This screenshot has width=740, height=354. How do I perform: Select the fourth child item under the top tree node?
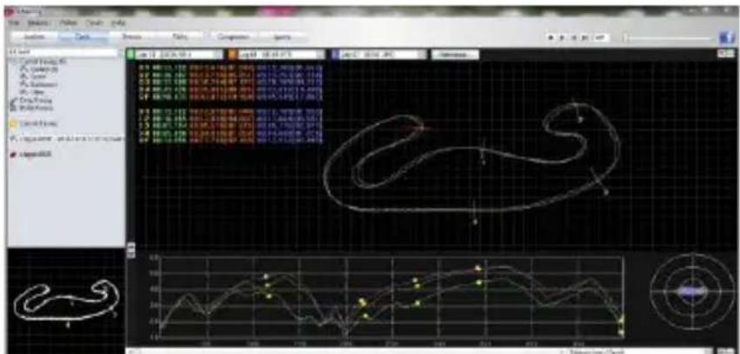coord(33,92)
